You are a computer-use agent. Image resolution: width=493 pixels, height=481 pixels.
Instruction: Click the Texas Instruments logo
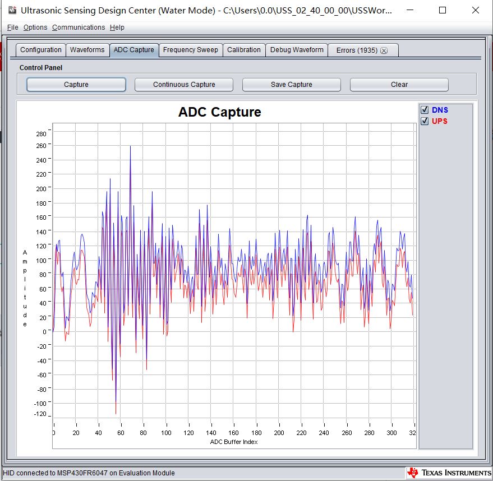click(449, 473)
